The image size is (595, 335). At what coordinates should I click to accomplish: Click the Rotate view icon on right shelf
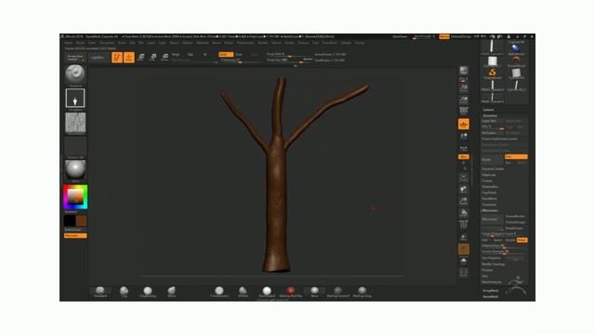[464, 213]
